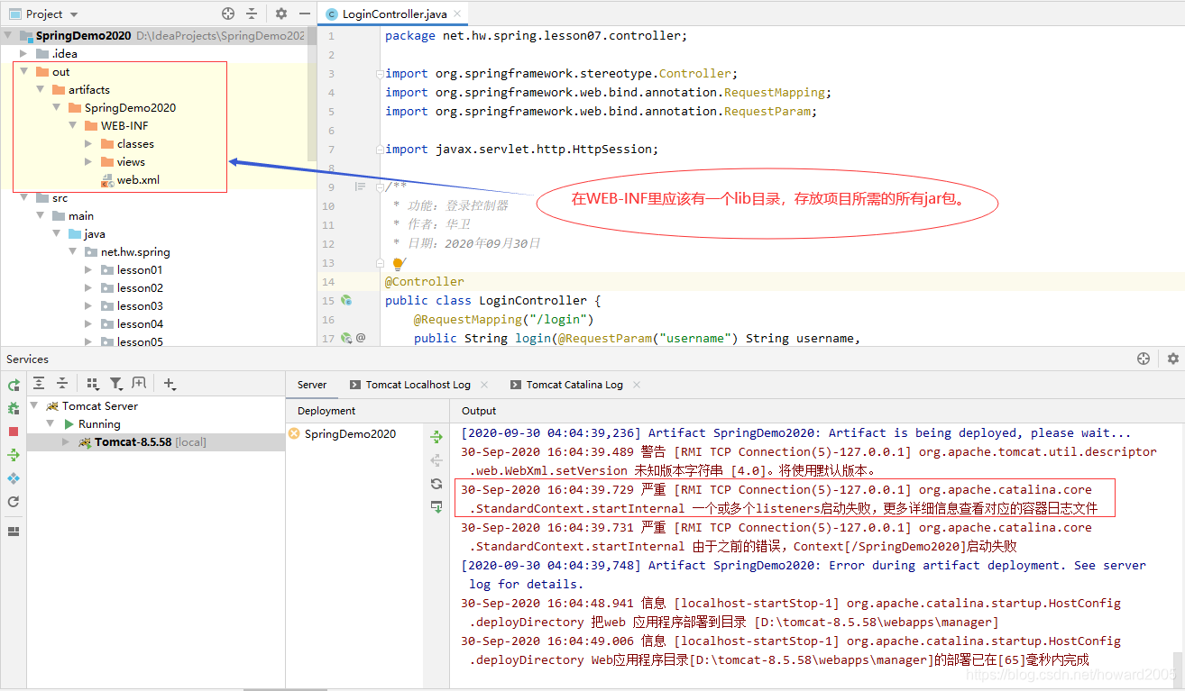Image resolution: width=1185 pixels, height=691 pixels.
Task: Expand the Tomcat-8.5.58 [local] node
Action: (66, 442)
